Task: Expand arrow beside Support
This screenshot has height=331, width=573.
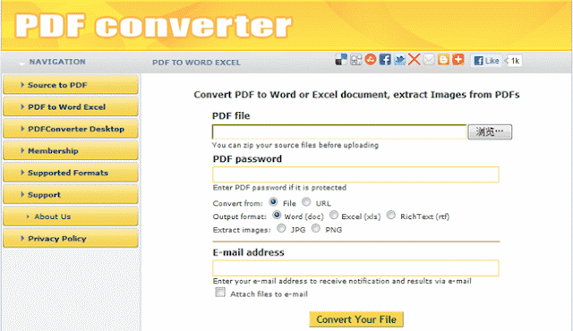Action: point(22,194)
